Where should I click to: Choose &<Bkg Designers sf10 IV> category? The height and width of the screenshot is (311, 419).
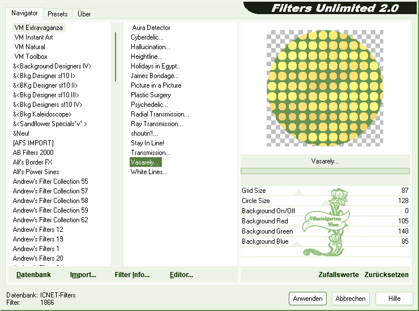point(48,105)
